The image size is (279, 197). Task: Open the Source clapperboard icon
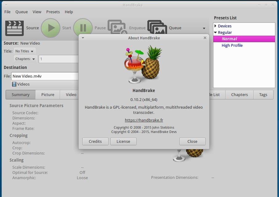point(14,28)
